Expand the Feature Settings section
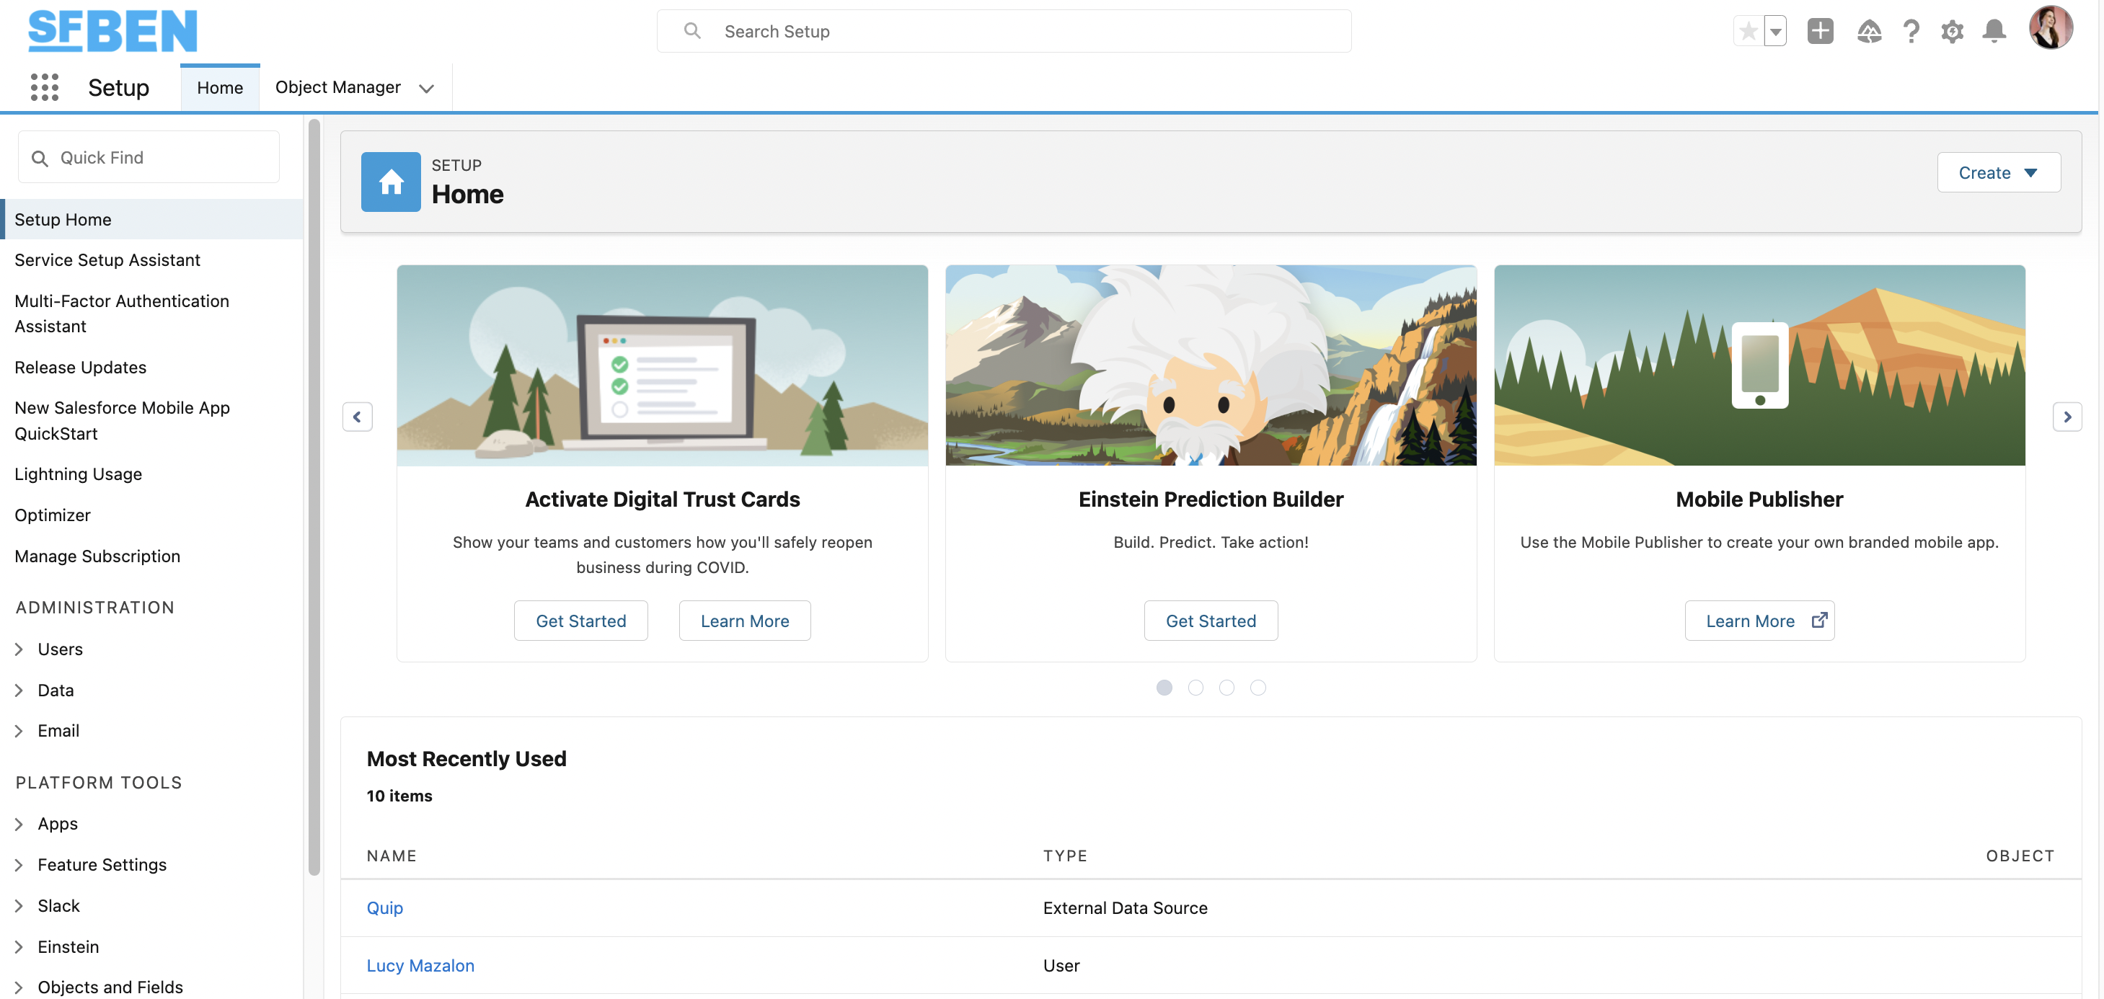The height and width of the screenshot is (999, 2104). [x=19, y=864]
